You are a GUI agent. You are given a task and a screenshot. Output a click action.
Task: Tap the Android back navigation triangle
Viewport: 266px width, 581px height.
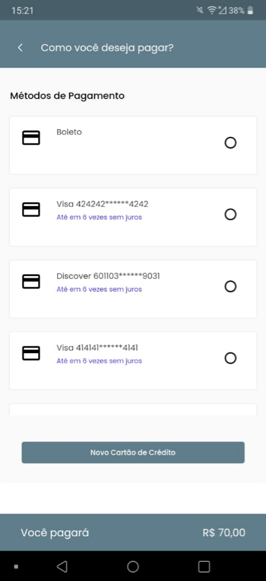tap(62, 567)
